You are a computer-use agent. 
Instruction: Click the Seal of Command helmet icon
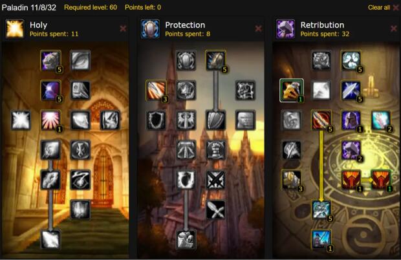tap(351, 120)
